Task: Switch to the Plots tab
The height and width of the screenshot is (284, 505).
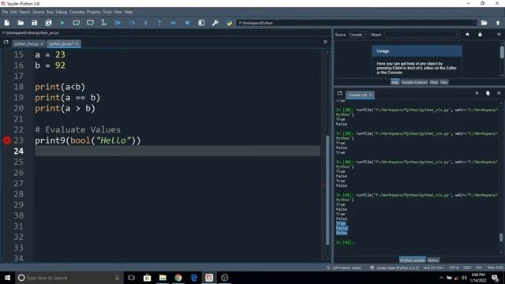Action: click(x=434, y=82)
